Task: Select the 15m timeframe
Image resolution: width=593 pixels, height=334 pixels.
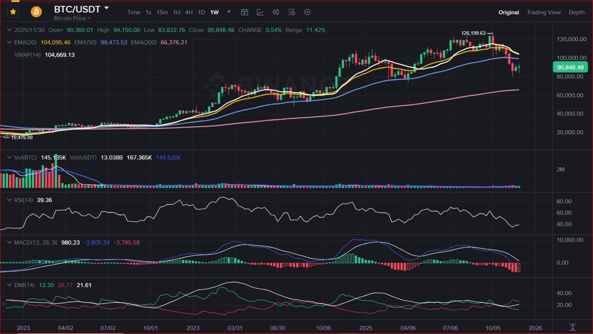Action: [x=162, y=12]
